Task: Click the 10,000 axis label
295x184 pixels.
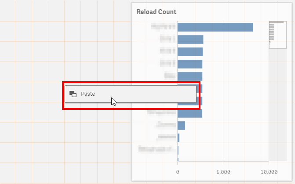Action: click(269, 172)
